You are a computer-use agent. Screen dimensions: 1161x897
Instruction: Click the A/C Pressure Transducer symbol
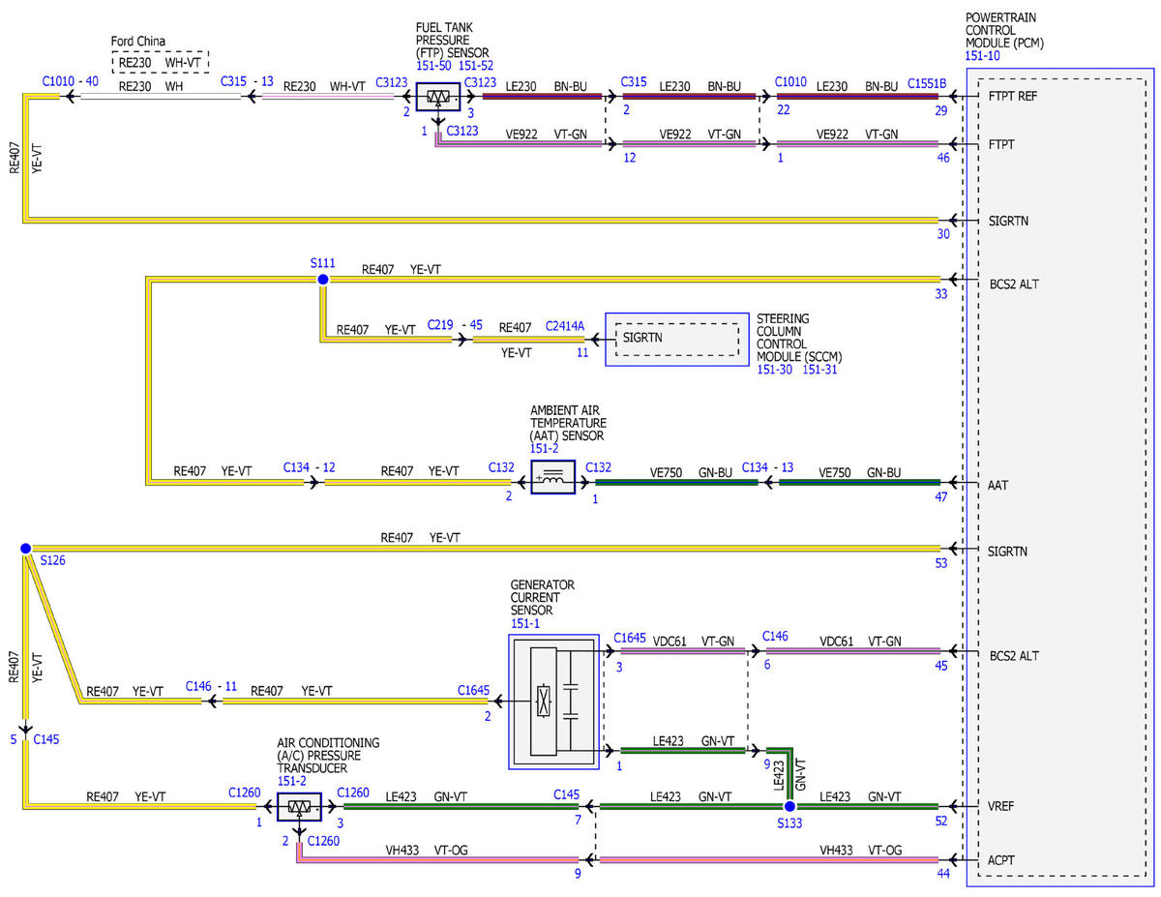299,806
